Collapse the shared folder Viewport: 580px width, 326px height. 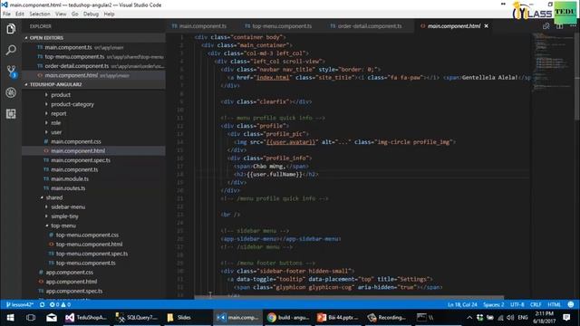[54, 197]
